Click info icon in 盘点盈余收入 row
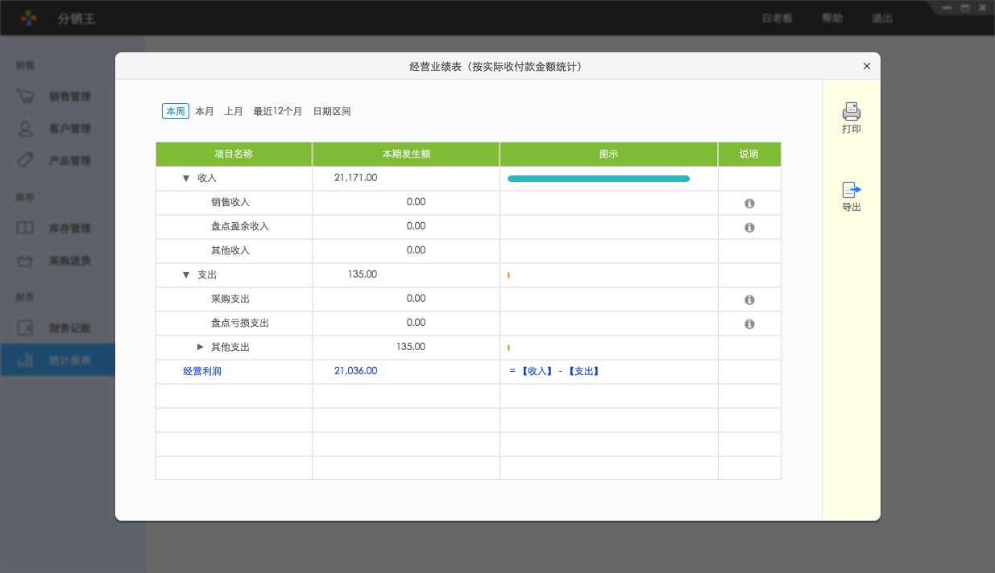 (x=749, y=228)
